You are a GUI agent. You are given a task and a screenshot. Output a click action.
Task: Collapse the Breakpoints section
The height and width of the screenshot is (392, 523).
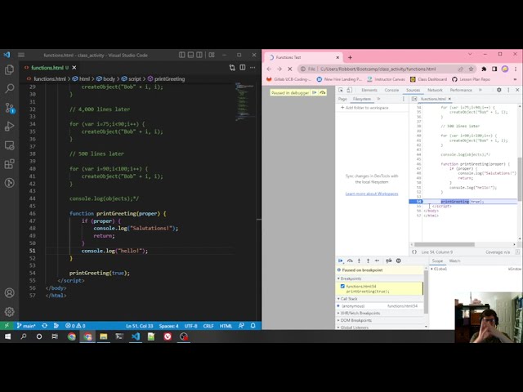pyautogui.click(x=351, y=278)
